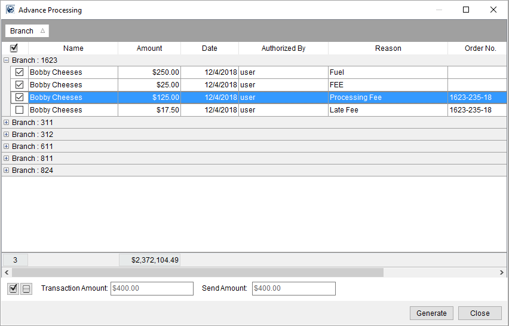Check the Late Fee row checkbox
This screenshot has height=326, width=509.
(19, 110)
